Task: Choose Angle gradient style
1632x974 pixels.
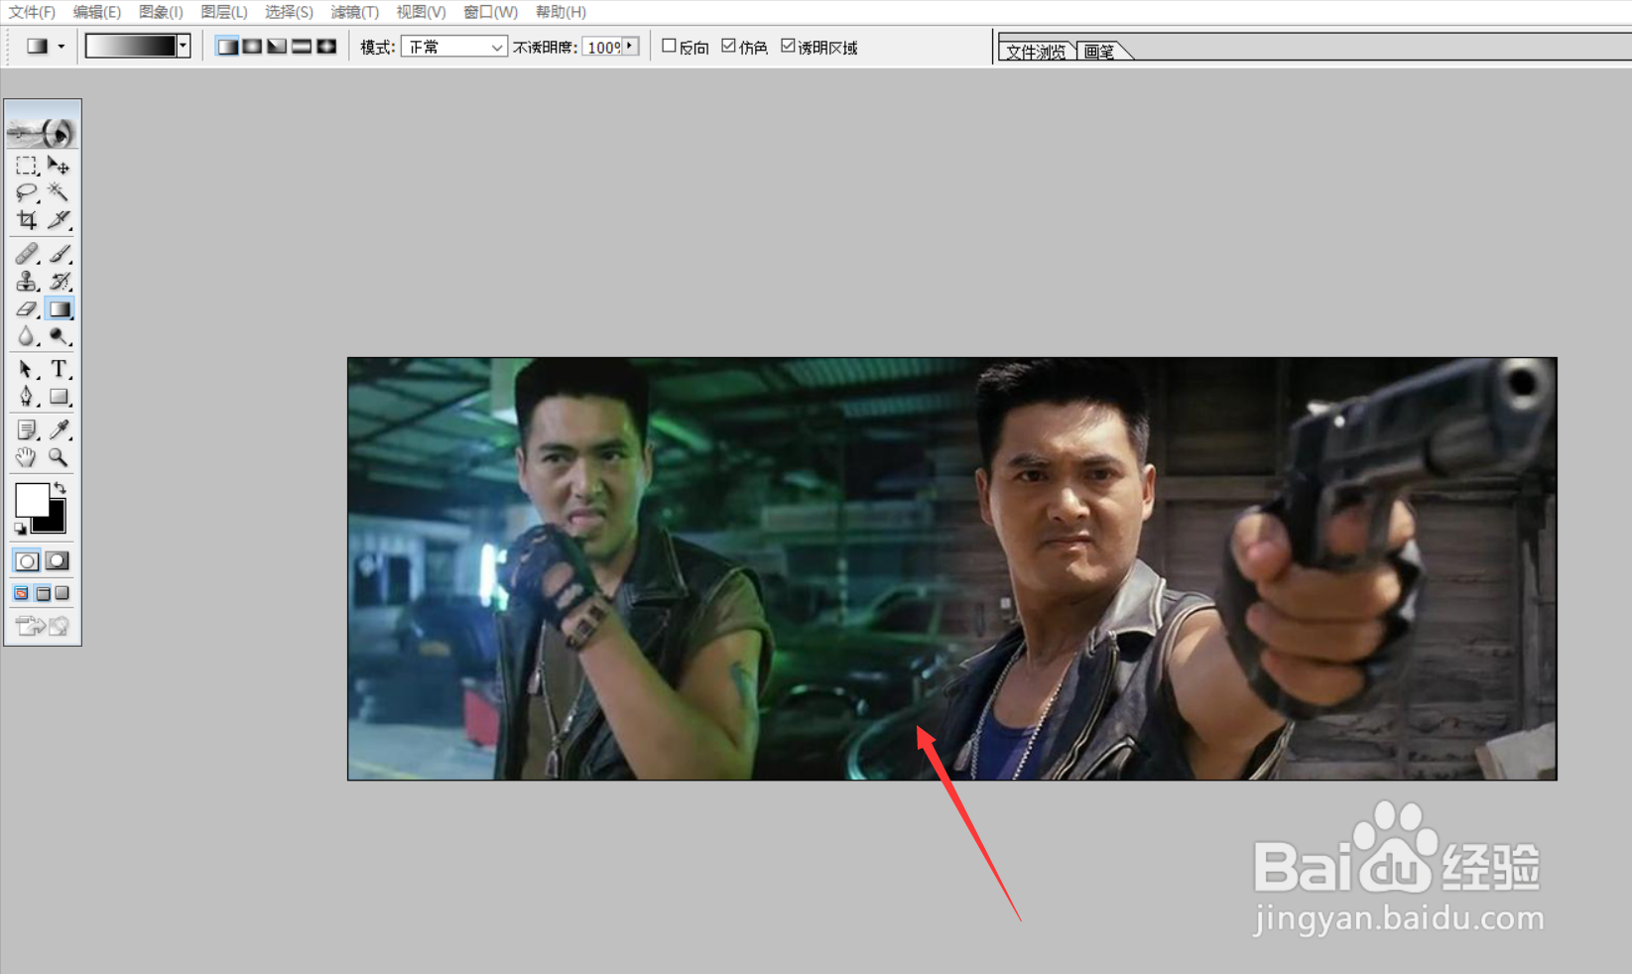Action: coord(278,47)
